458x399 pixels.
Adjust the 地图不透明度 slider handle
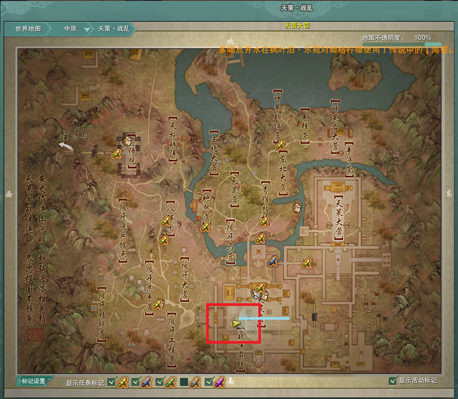[432, 44]
